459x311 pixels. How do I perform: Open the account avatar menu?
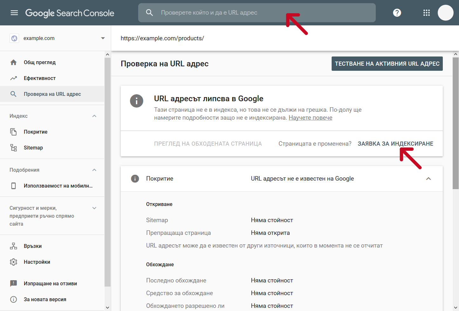pos(446,13)
